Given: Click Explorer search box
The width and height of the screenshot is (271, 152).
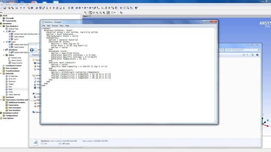Looking at the screenshot, I should point(243,50).
